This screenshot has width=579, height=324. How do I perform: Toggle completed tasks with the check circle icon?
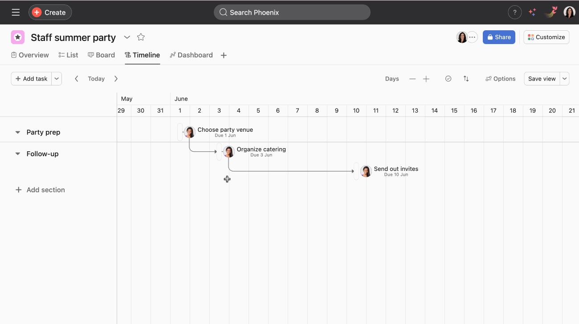click(x=448, y=78)
